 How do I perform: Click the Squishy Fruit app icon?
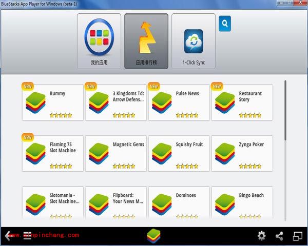162,154
